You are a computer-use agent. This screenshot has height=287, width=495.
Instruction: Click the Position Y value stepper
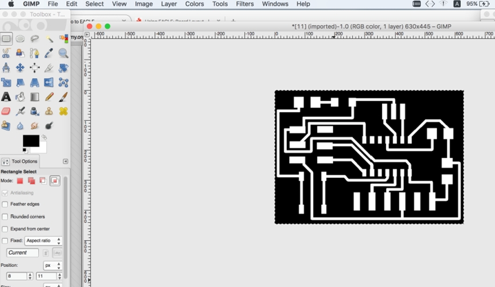(x=59, y=276)
